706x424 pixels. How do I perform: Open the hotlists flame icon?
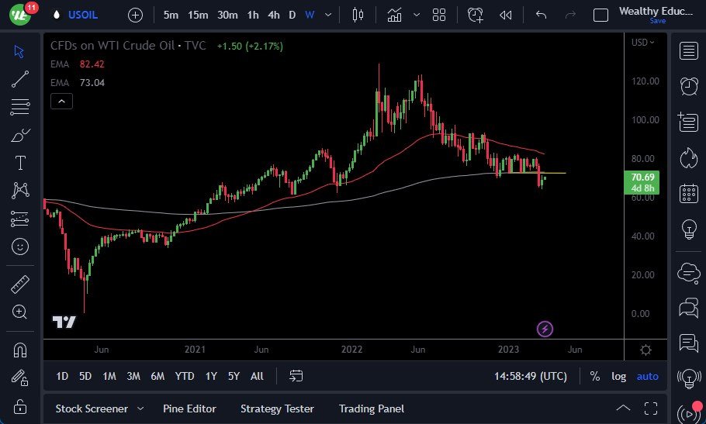coord(688,158)
